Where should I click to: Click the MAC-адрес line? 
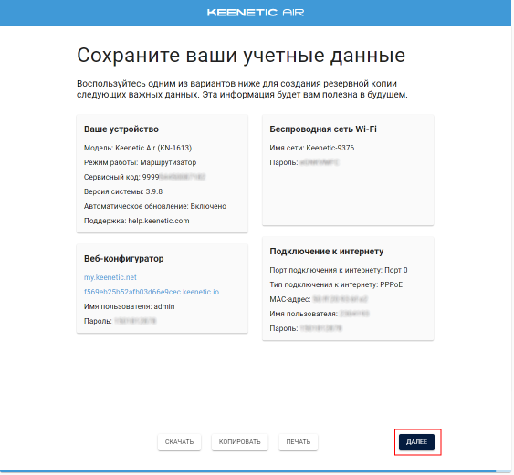(x=319, y=299)
